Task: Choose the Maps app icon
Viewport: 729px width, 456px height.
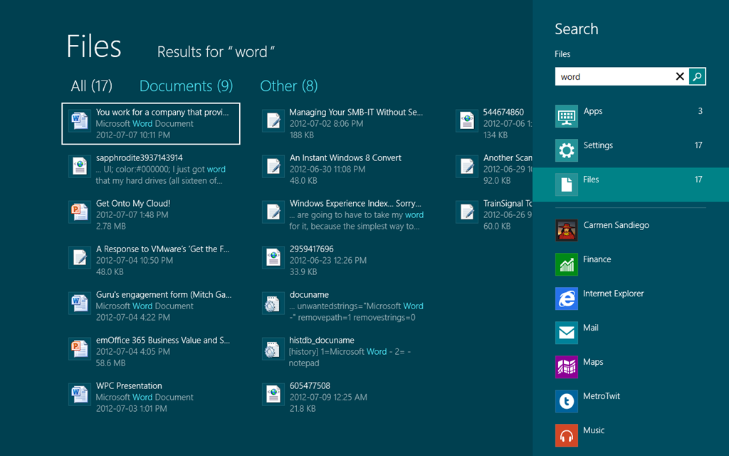Action: 567,367
